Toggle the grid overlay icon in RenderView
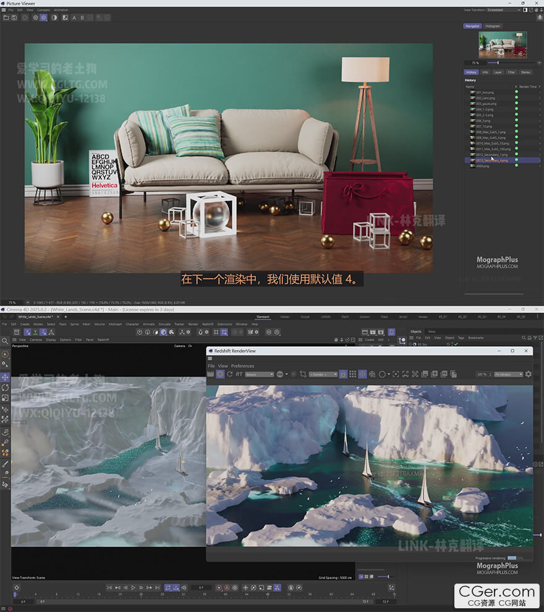Viewport: 544px width, 612px height. click(352, 374)
